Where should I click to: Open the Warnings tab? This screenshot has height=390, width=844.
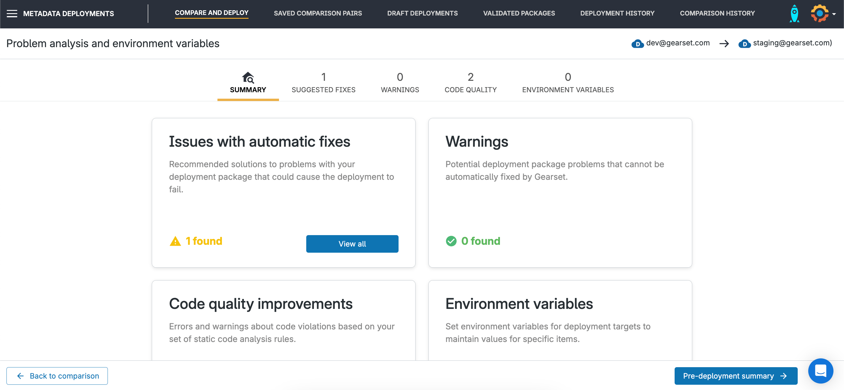tap(400, 83)
